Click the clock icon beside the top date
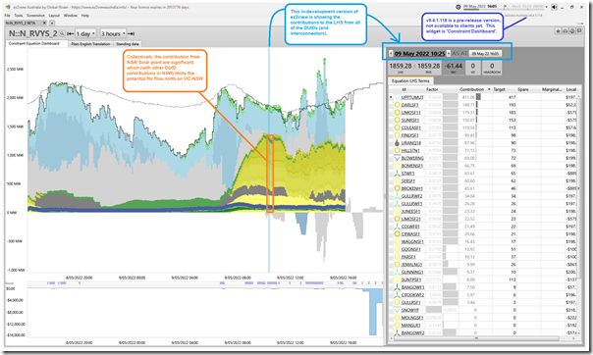Image resolution: width=593 pixels, height=355 pixels. 458,7
